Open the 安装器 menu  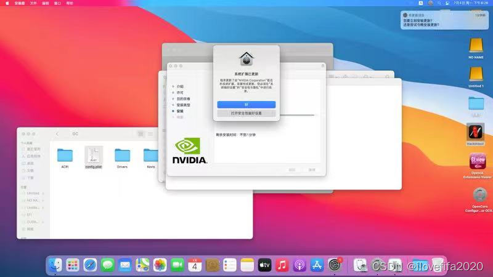[x=20, y=3]
